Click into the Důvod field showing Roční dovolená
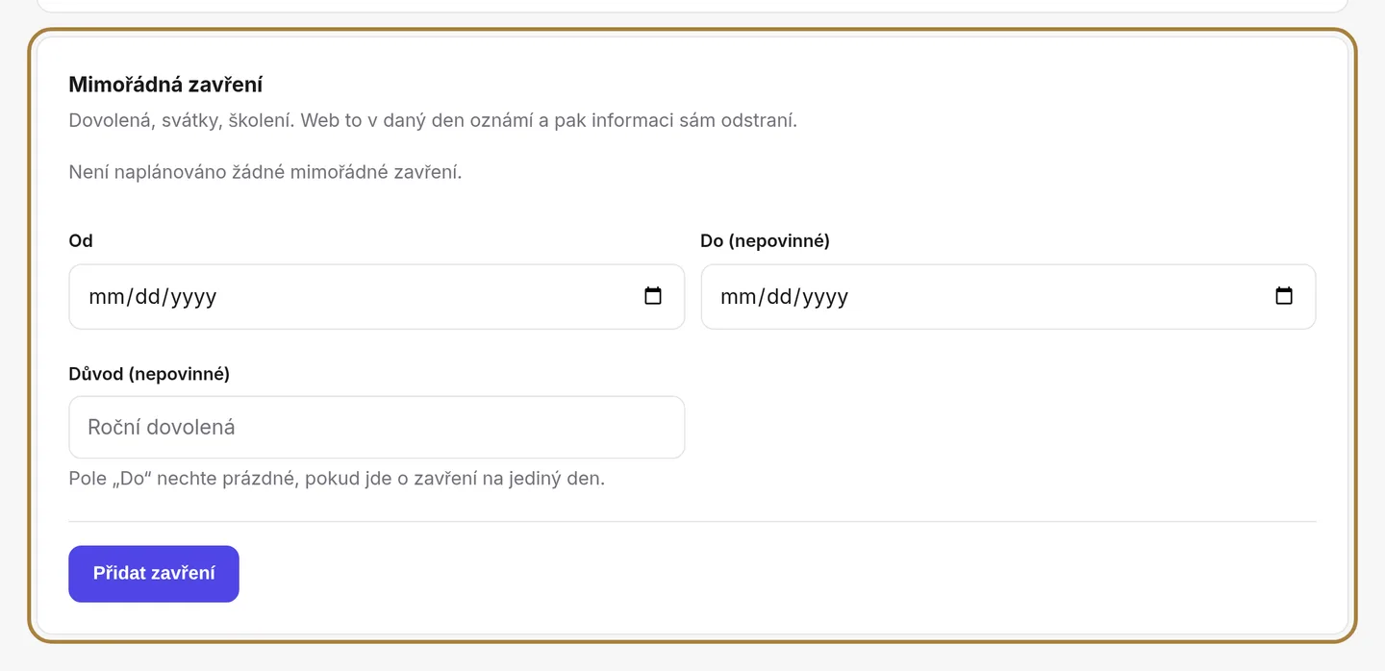1385x671 pixels. (x=377, y=427)
